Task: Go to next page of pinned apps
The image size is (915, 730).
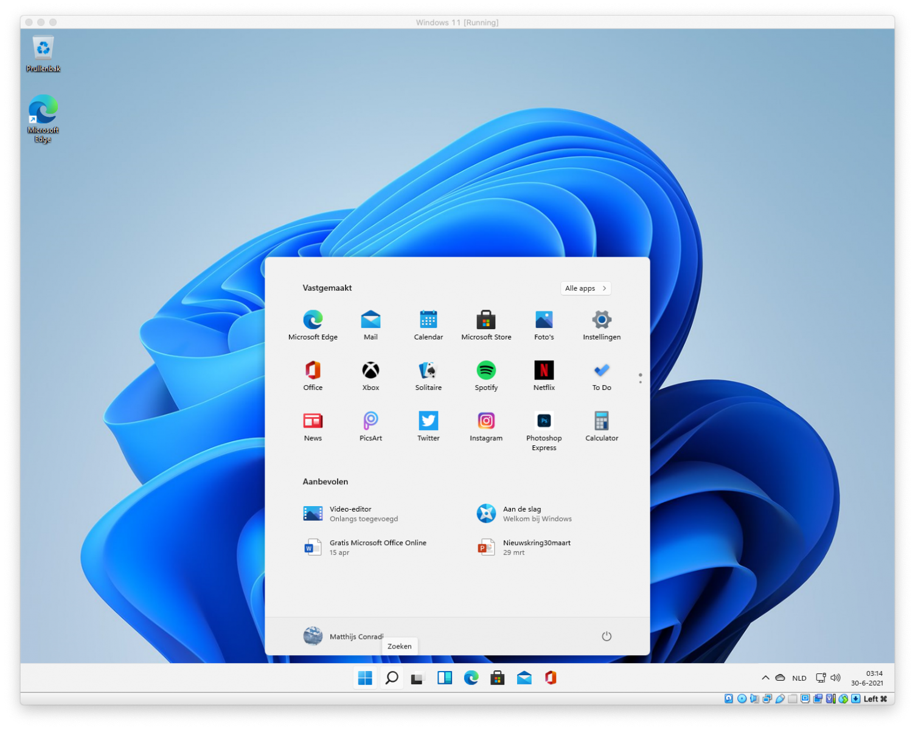Action: pos(640,382)
